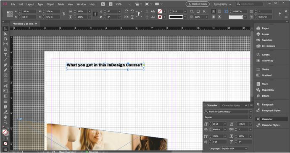The width and height of the screenshot is (290, 153).
Task: Click the Bridge icon in the top bar
Action: click(103, 4)
